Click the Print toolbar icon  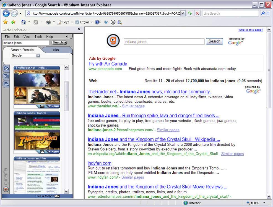point(48,22)
